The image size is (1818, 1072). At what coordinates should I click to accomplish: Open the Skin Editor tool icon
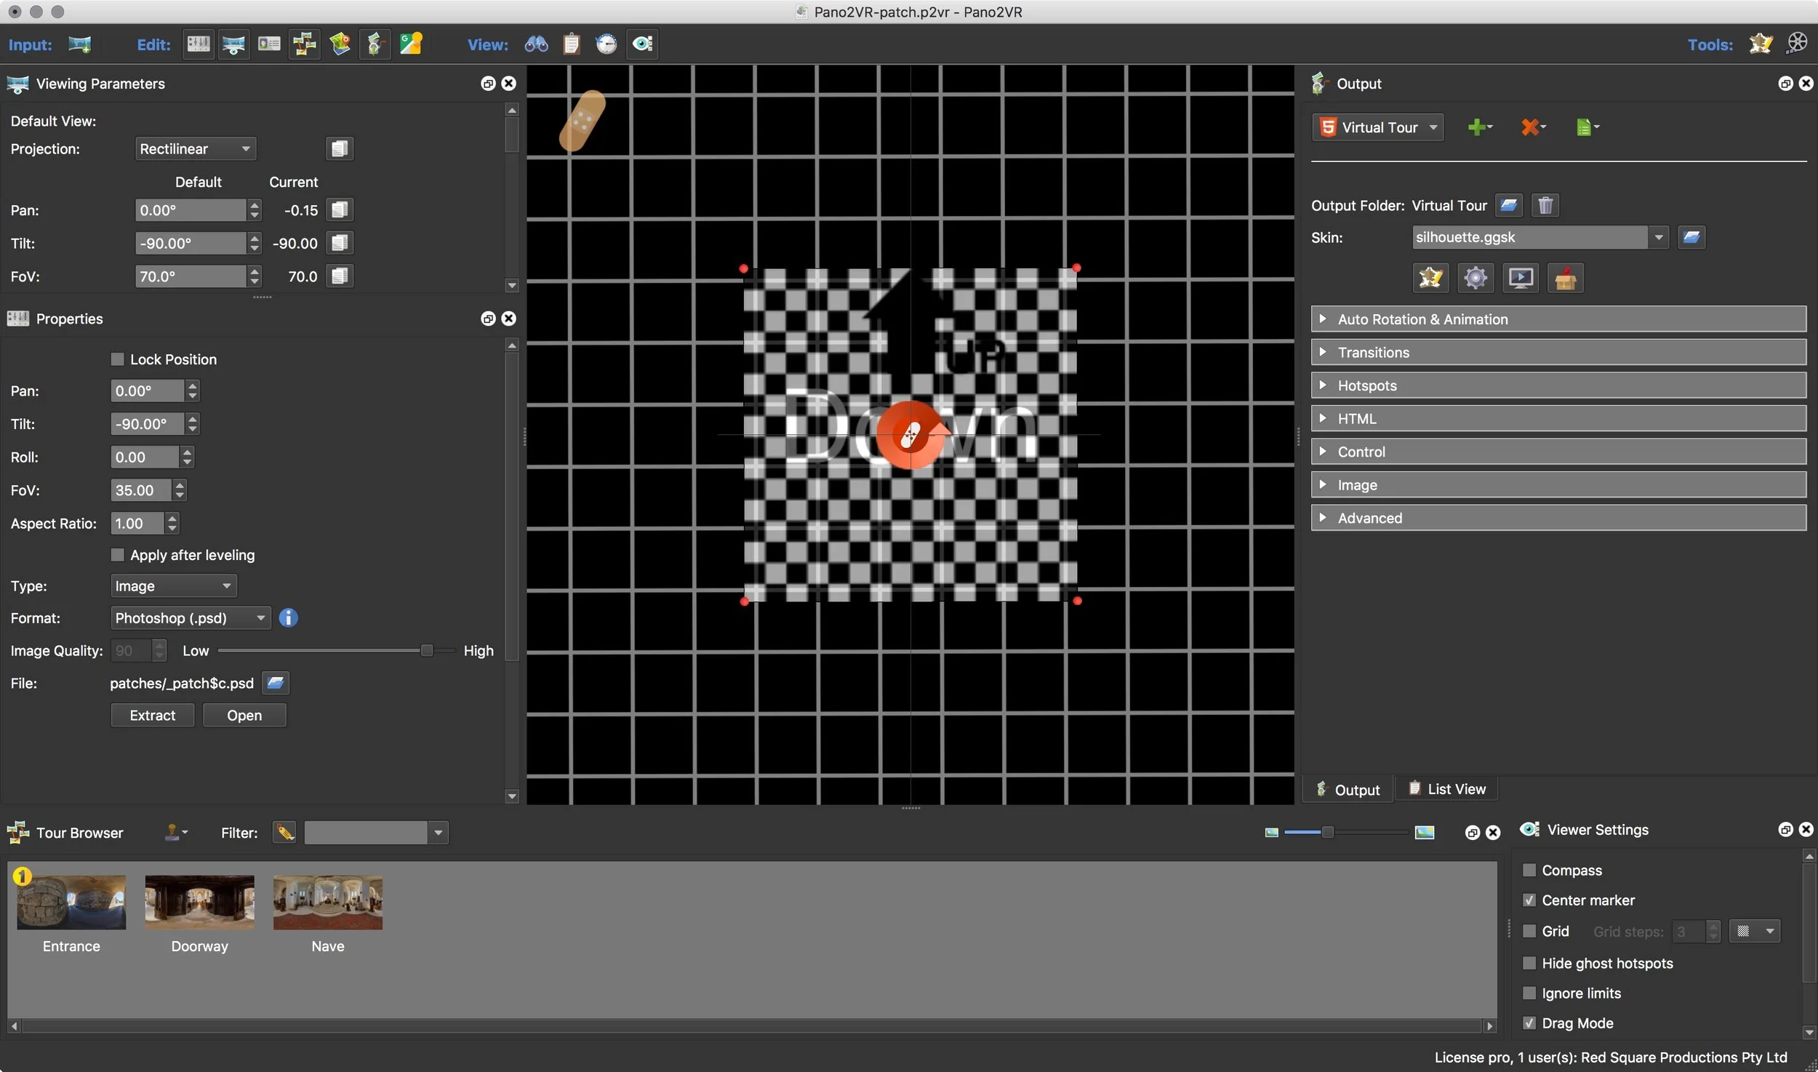[1761, 44]
